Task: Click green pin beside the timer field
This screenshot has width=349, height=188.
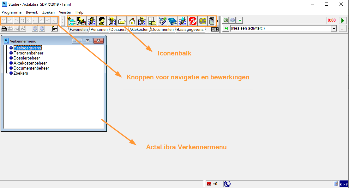Action: tap(239, 20)
